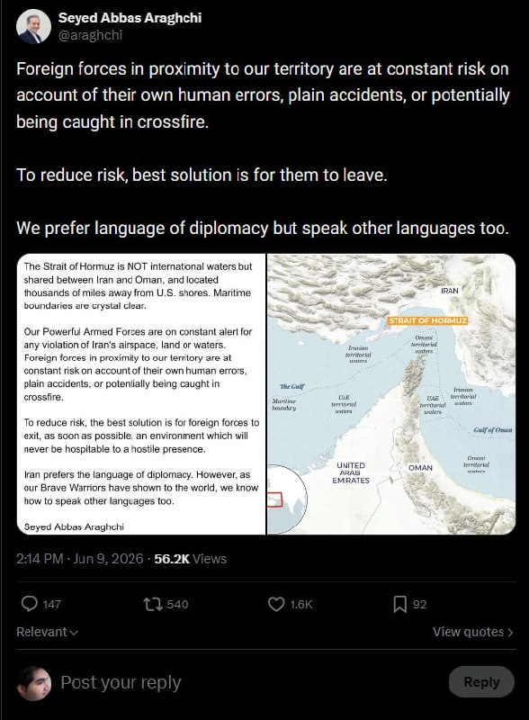The width and height of the screenshot is (529, 720).
Task: Click the Reply button
Action: [x=481, y=682]
